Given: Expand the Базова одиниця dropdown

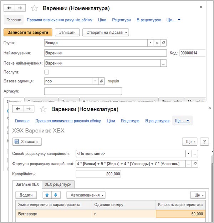Looking at the screenshot, I should click(x=95, y=81).
